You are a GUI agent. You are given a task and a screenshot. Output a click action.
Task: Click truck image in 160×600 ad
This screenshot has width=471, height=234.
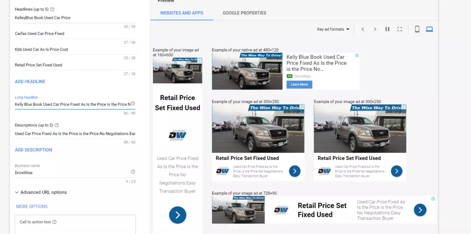point(178,70)
